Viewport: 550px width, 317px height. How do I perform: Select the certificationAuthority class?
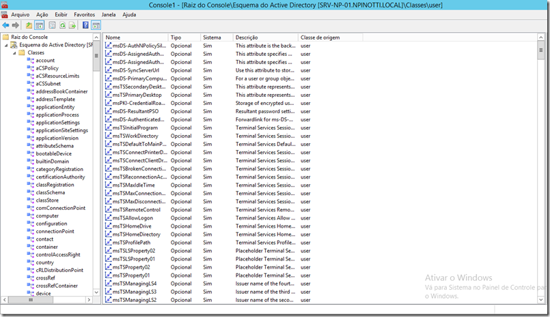(x=60, y=177)
